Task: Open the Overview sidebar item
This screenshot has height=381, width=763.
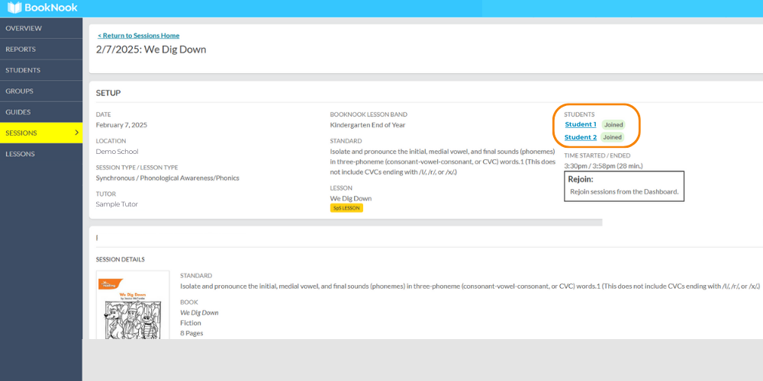Action: tap(41, 28)
